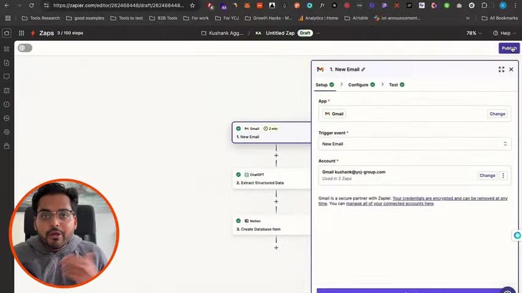Image resolution: width=522 pixels, height=293 pixels.
Task: Open manage all connected accounts link
Action: pos(389,203)
